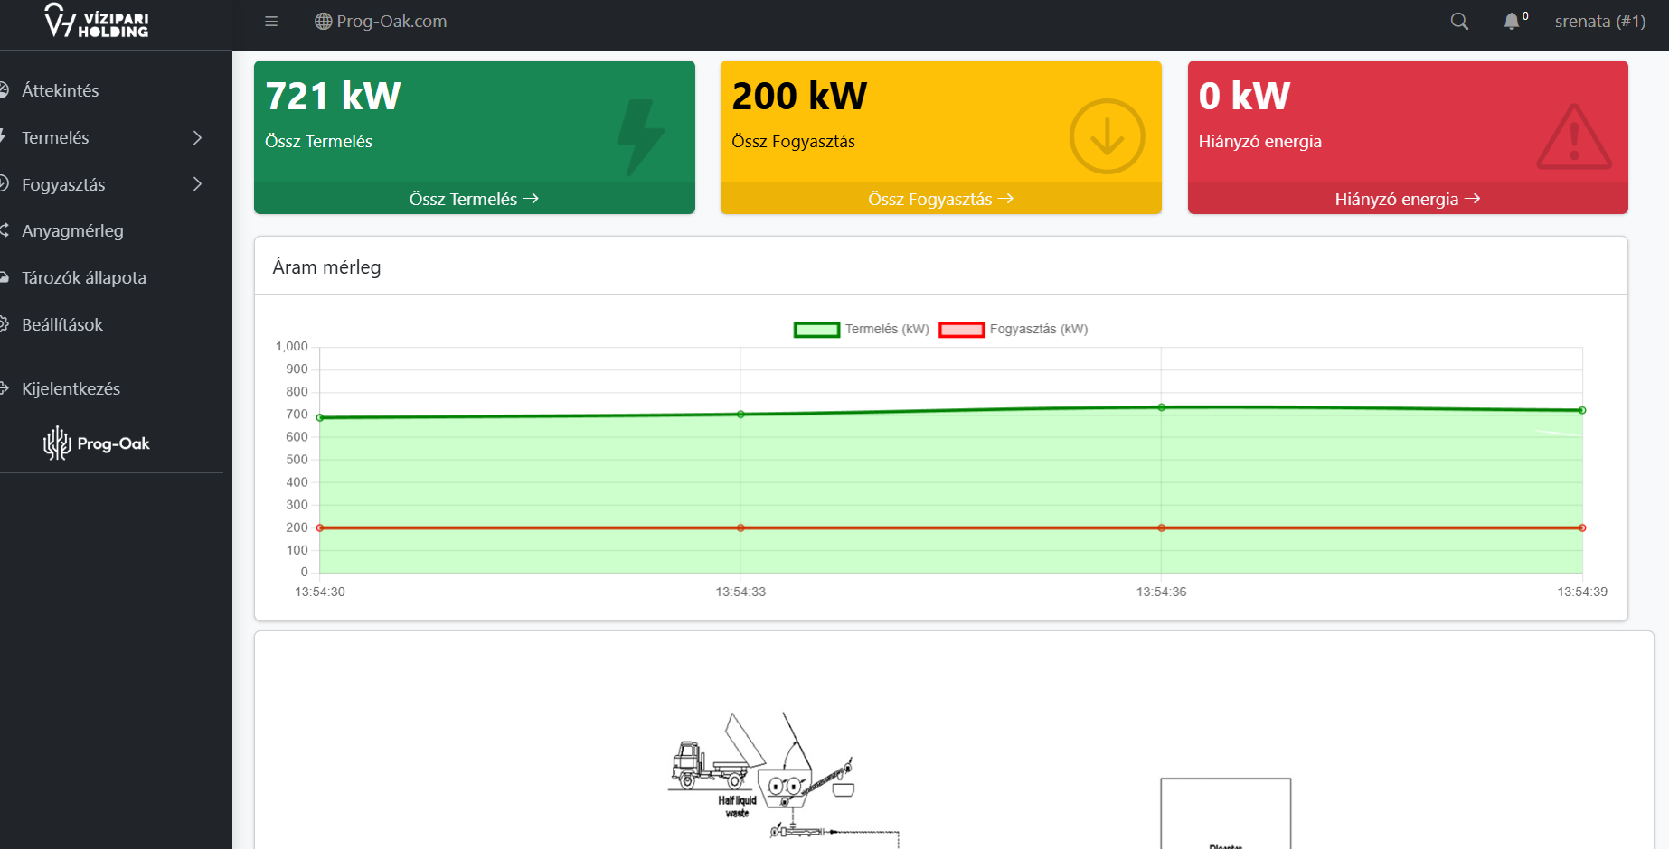The height and width of the screenshot is (849, 1669).
Task: Open the srenata (#1) user menu
Action: coord(1599,22)
